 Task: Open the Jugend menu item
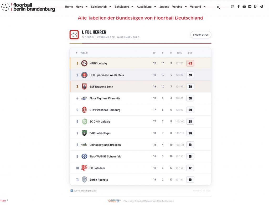164,7
